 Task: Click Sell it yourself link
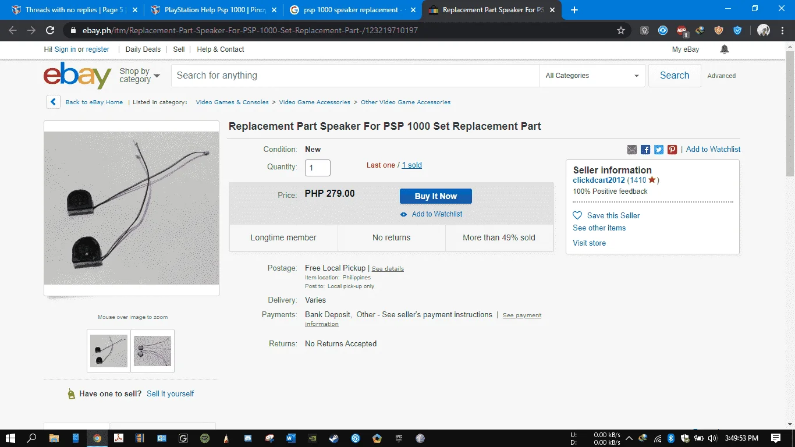171,394
